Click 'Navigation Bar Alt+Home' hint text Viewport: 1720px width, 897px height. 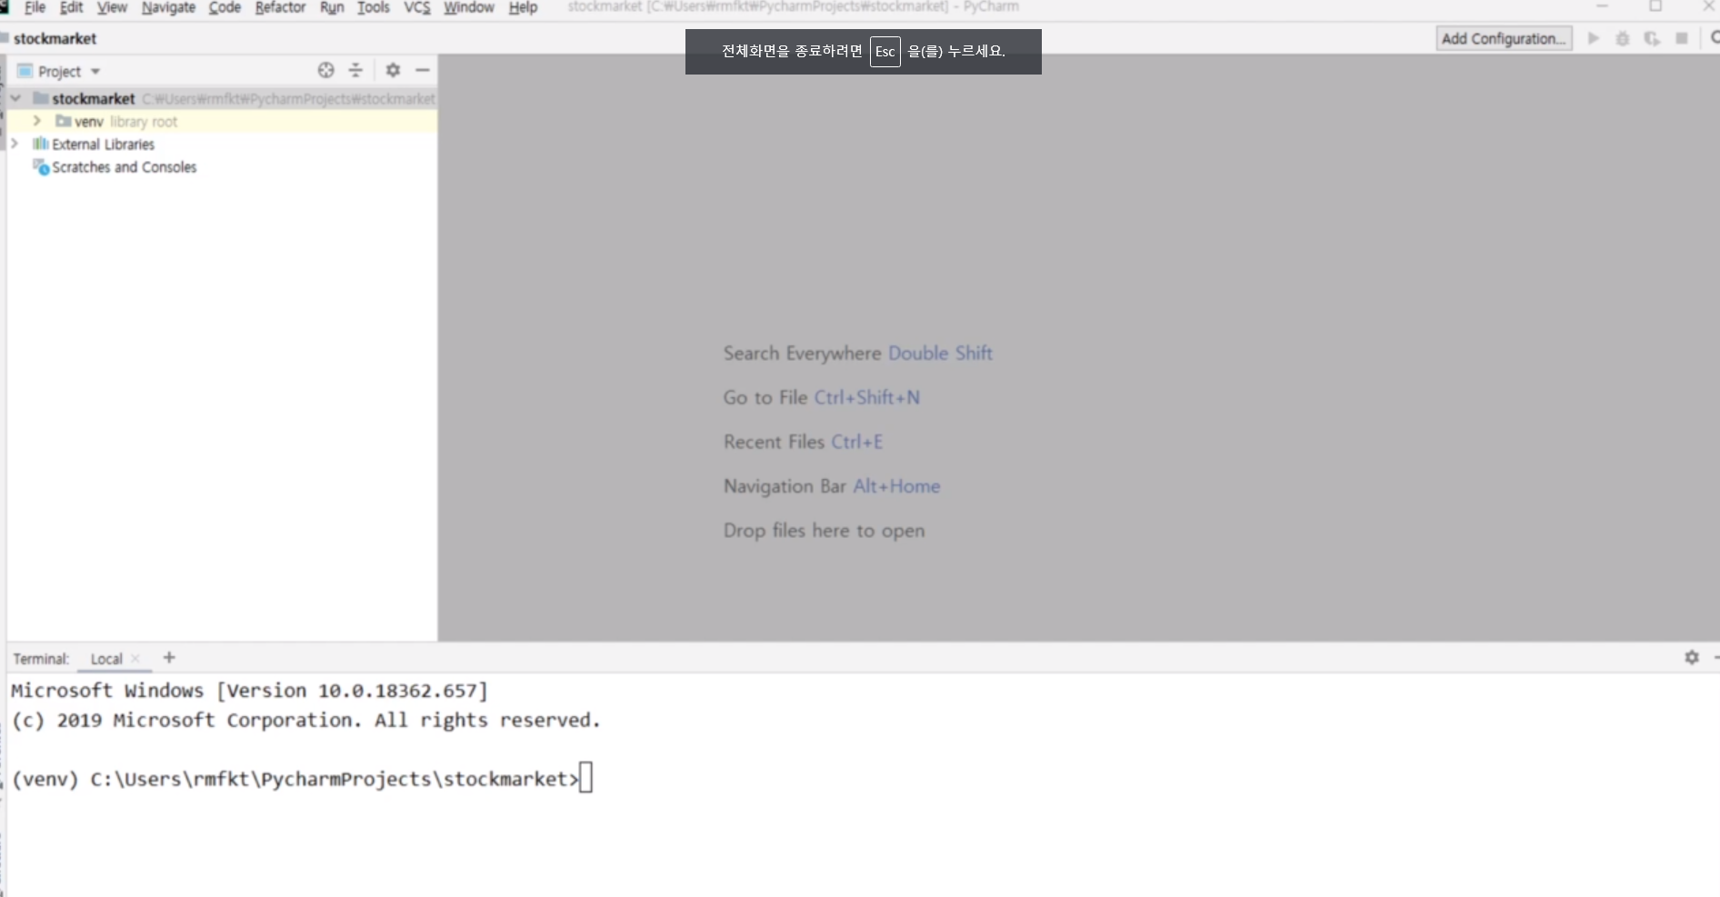point(831,486)
